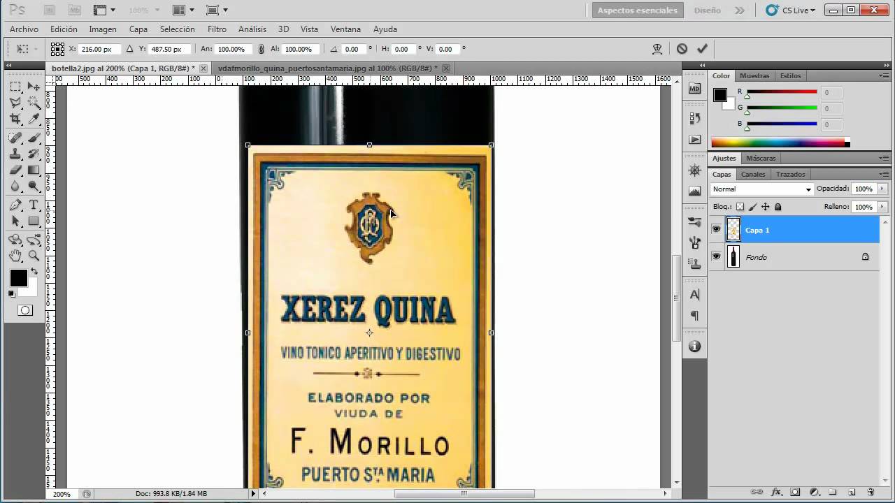The height and width of the screenshot is (503, 895).
Task: Click the Aspectos esenciales workspace button
Action: click(x=637, y=10)
